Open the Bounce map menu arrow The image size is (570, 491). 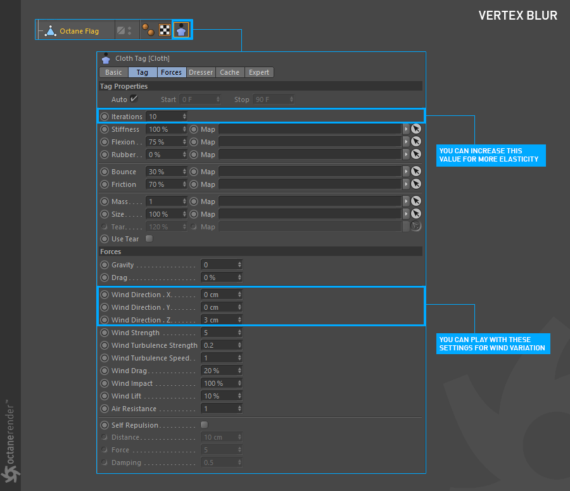[406, 172]
